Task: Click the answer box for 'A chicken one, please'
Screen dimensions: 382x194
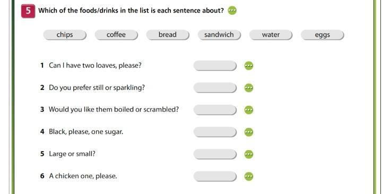Action: (x=215, y=176)
